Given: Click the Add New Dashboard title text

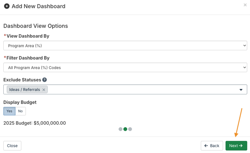Looking at the screenshot, I should click(38, 6).
